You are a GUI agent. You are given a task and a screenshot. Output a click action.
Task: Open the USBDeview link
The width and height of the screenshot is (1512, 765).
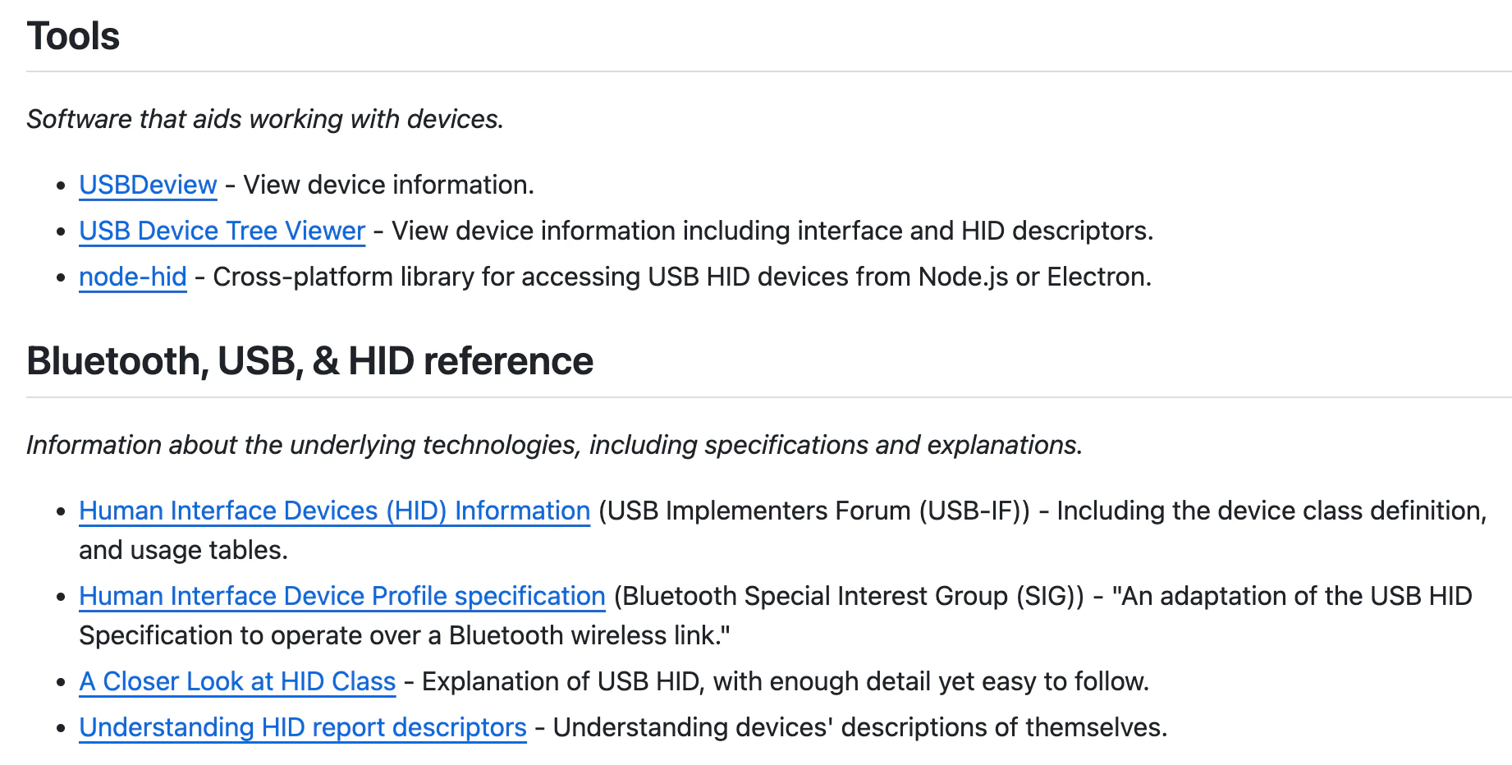point(148,185)
